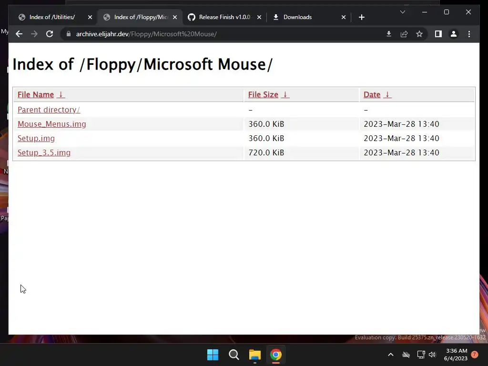
Task: Select Index of /Floppy/Mic tab
Action: (141, 17)
